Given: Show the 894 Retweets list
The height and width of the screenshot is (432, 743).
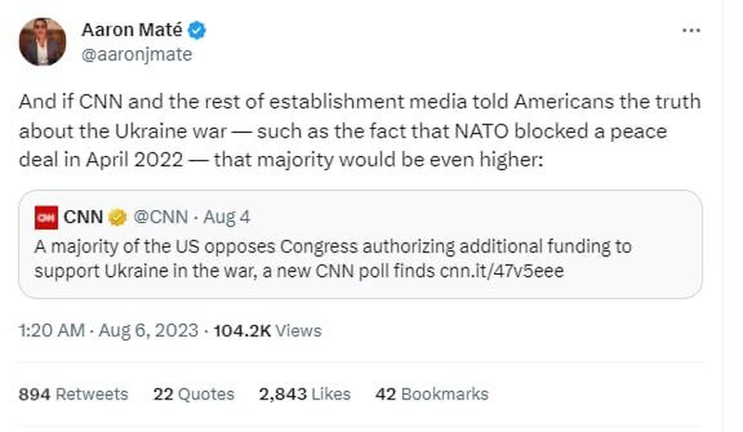Looking at the screenshot, I should coord(73,394).
